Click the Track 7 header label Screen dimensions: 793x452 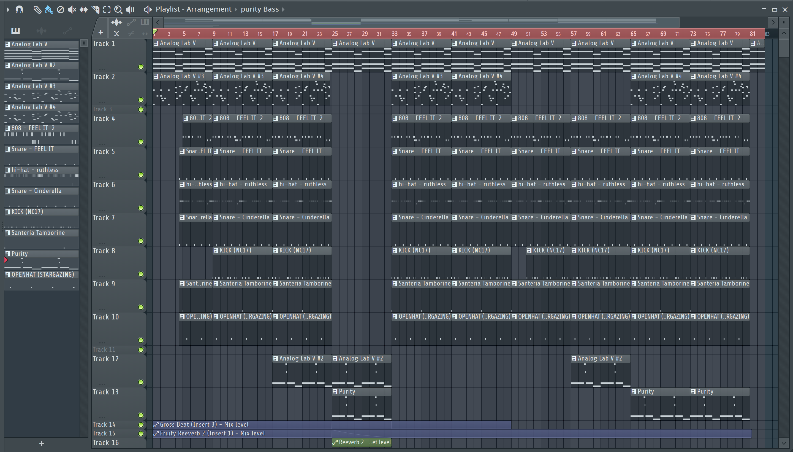[104, 218]
